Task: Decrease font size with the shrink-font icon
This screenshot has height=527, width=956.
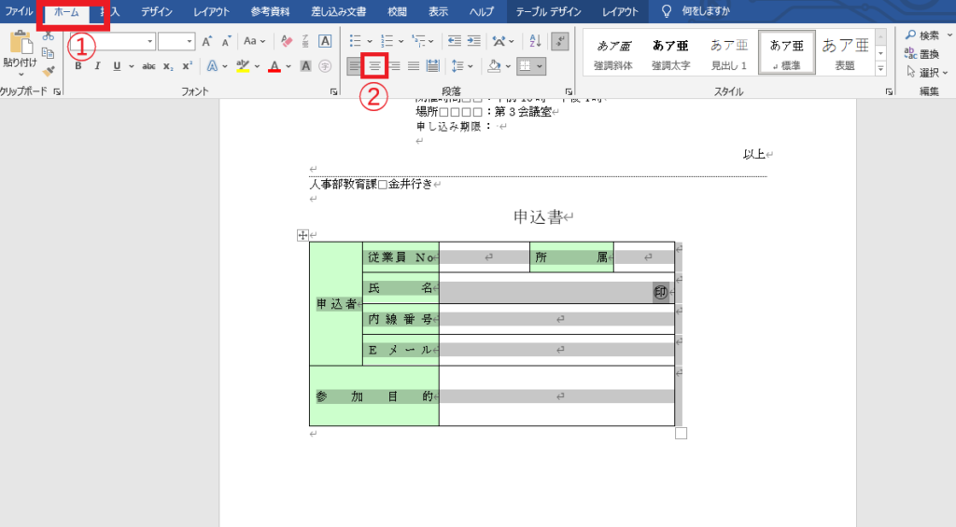Action: (x=226, y=41)
